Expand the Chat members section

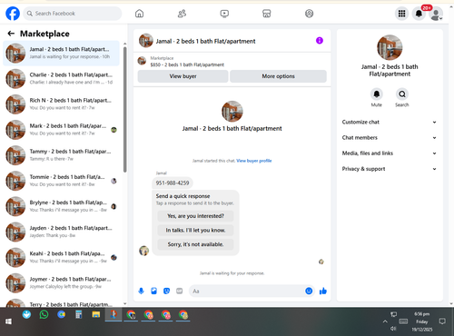point(390,138)
